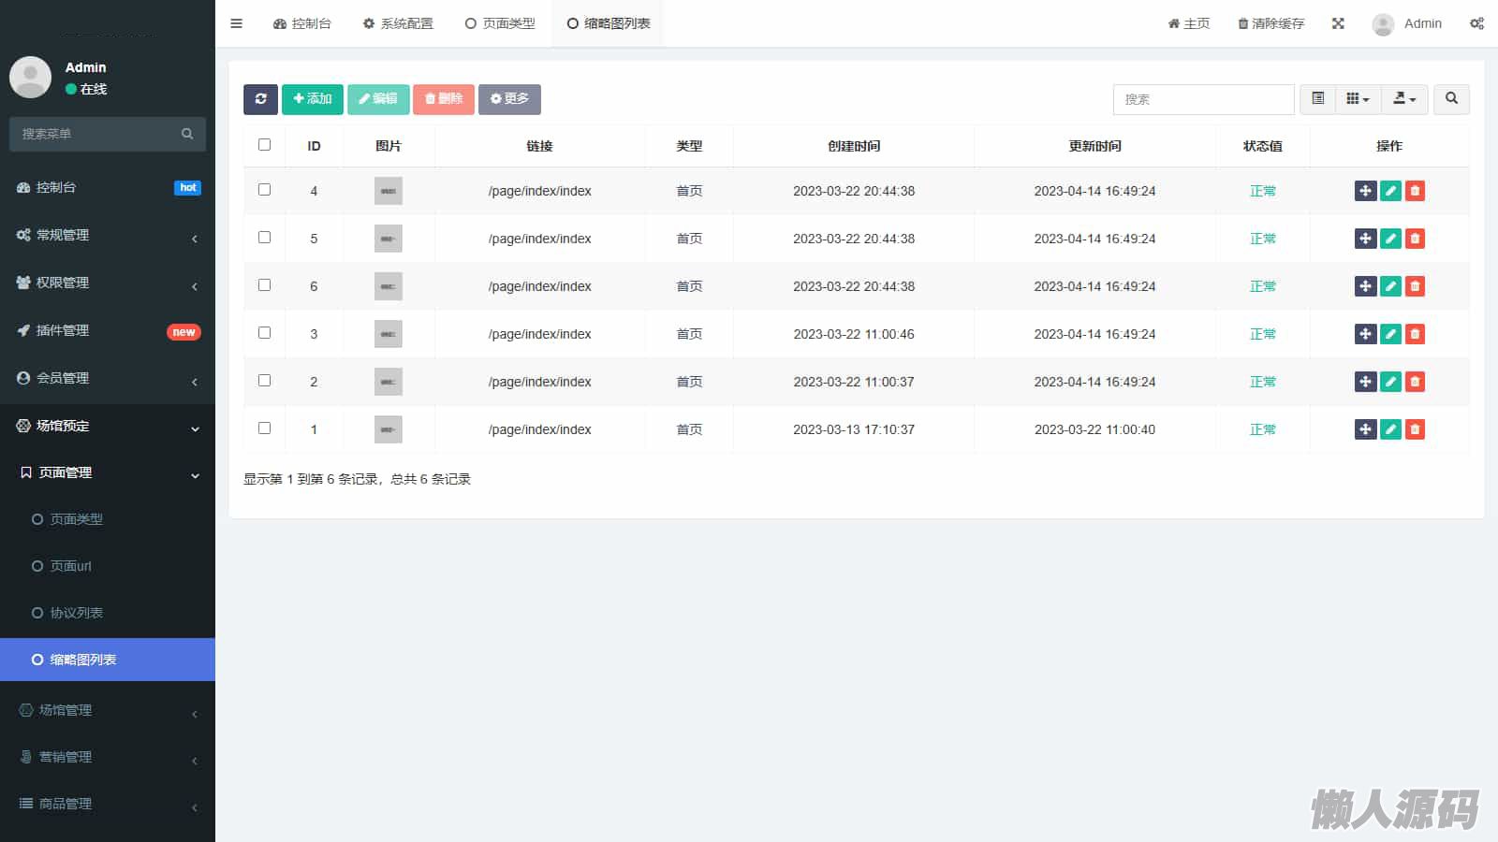Click the magnifier search icon button at table right
The image size is (1498, 842).
(x=1451, y=99)
